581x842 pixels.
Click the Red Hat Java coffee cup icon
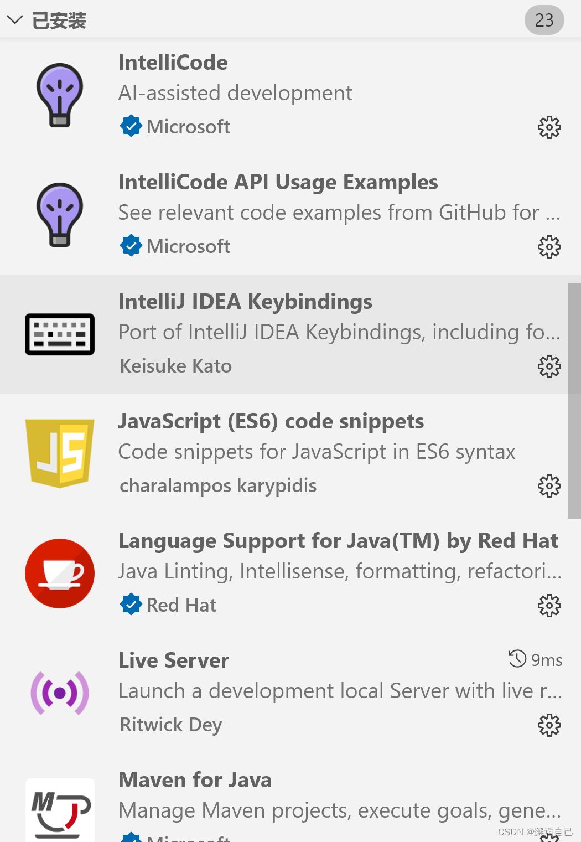pos(60,574)
